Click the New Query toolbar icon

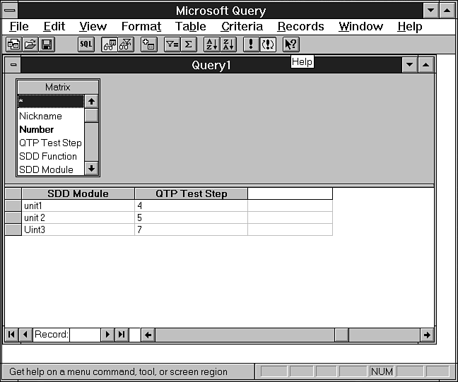[x=13, y=44]
